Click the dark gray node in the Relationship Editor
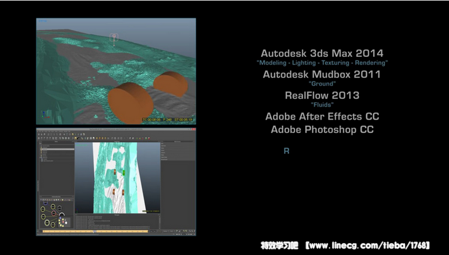The image size is (449, 255). pos(59,208)
